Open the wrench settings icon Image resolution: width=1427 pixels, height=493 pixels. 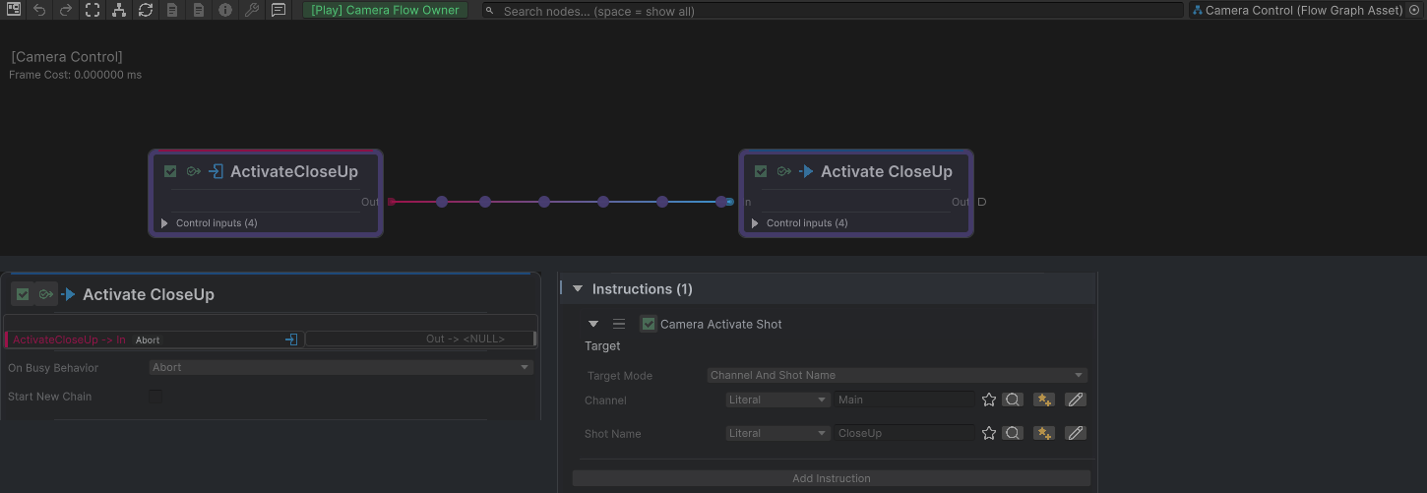click(252, 10)
